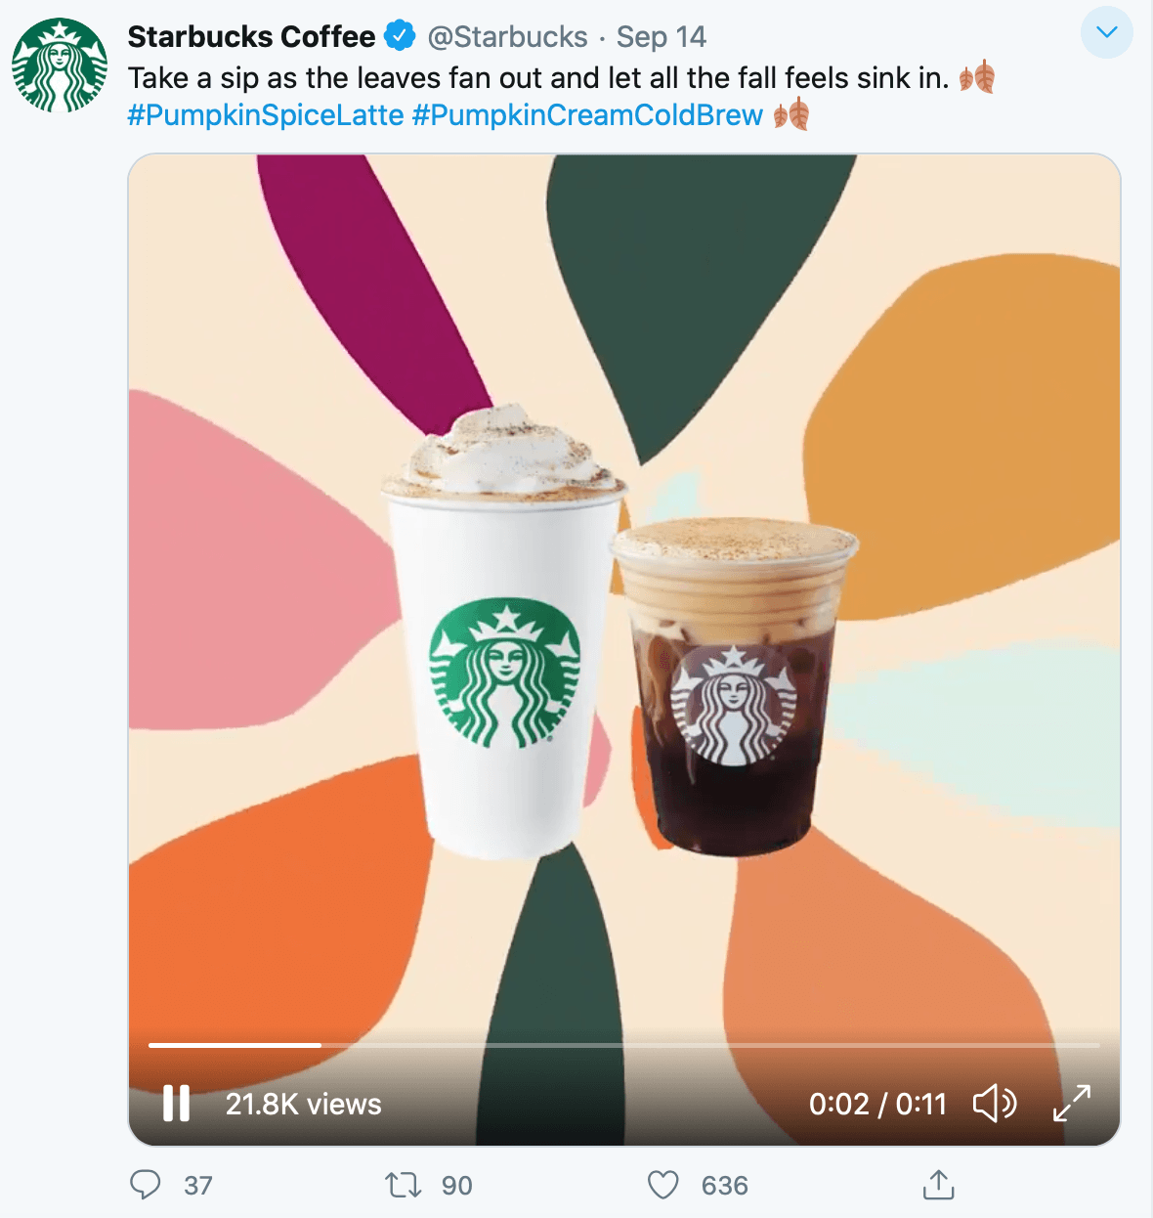Mute the video with the speaker icon
The height and width of the screenshot is (1218, 1153).
point(995,1104)
